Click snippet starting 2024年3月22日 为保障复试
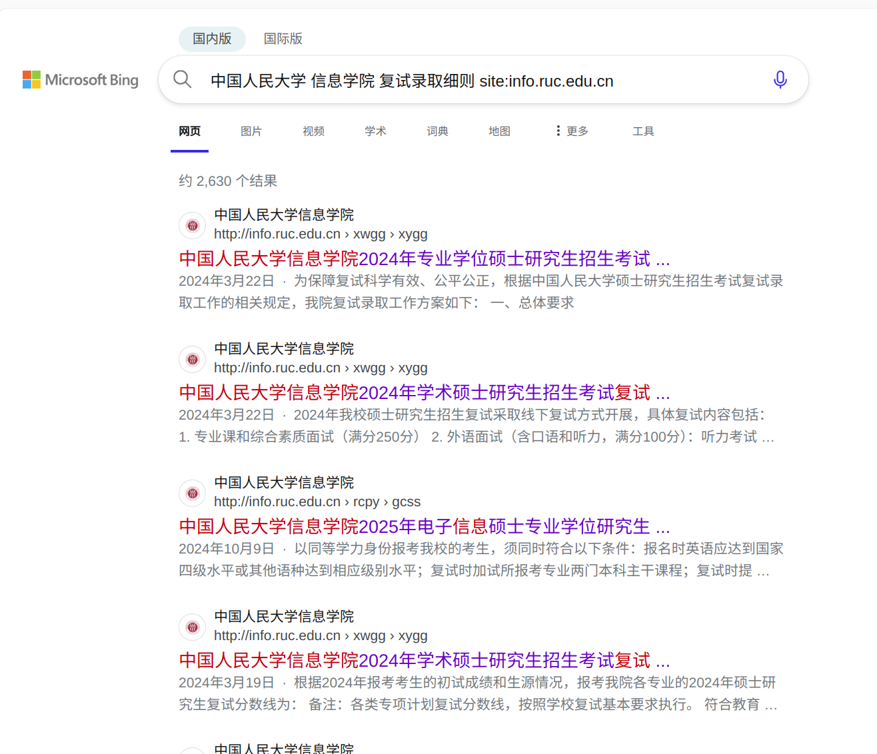The width and height of the screenshot is (877, 754). point(481,292)
